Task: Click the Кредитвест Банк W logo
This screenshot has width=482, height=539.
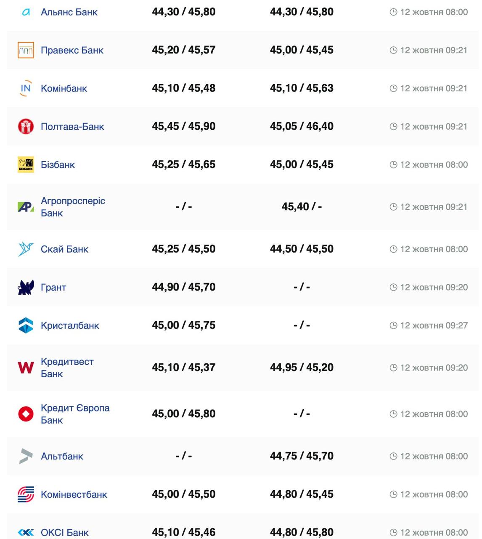Action: (x=26, y=368)
